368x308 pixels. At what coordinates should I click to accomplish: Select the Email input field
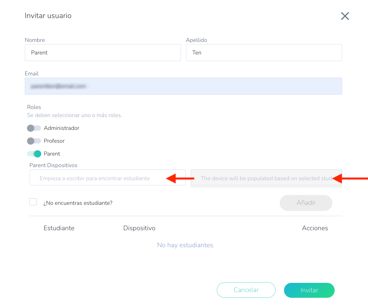(183, 86)
